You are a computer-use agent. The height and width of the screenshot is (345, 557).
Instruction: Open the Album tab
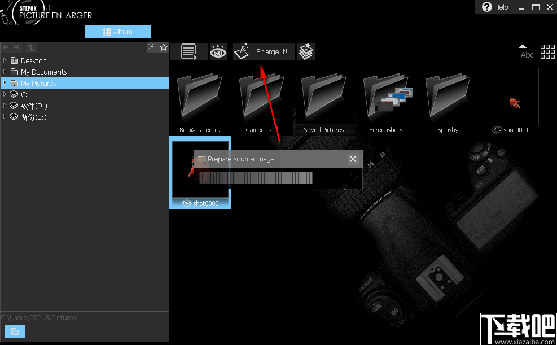pyautogui.click(x=118, y=32)
